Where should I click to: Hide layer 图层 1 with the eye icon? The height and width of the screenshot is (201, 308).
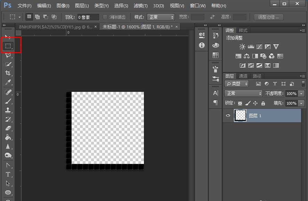point(228,116)
